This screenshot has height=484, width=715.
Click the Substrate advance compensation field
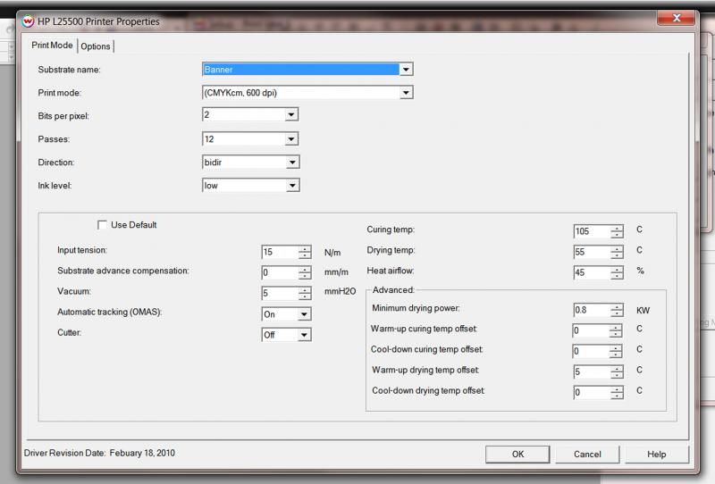pos(280,272)
